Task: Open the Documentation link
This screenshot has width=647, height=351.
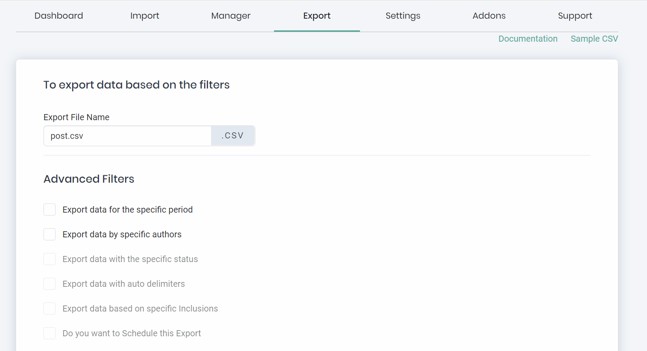Action: [x=528, y=39]
